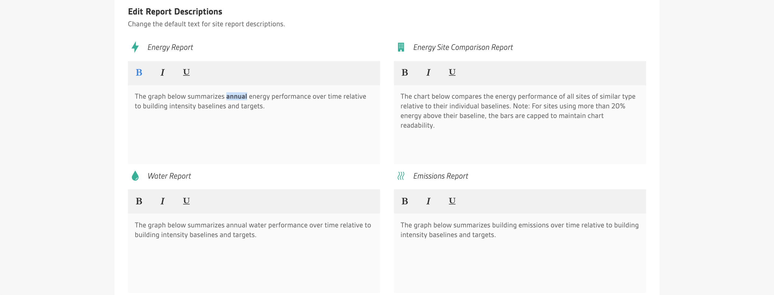Apply italic in Energy Report editor

162,73
